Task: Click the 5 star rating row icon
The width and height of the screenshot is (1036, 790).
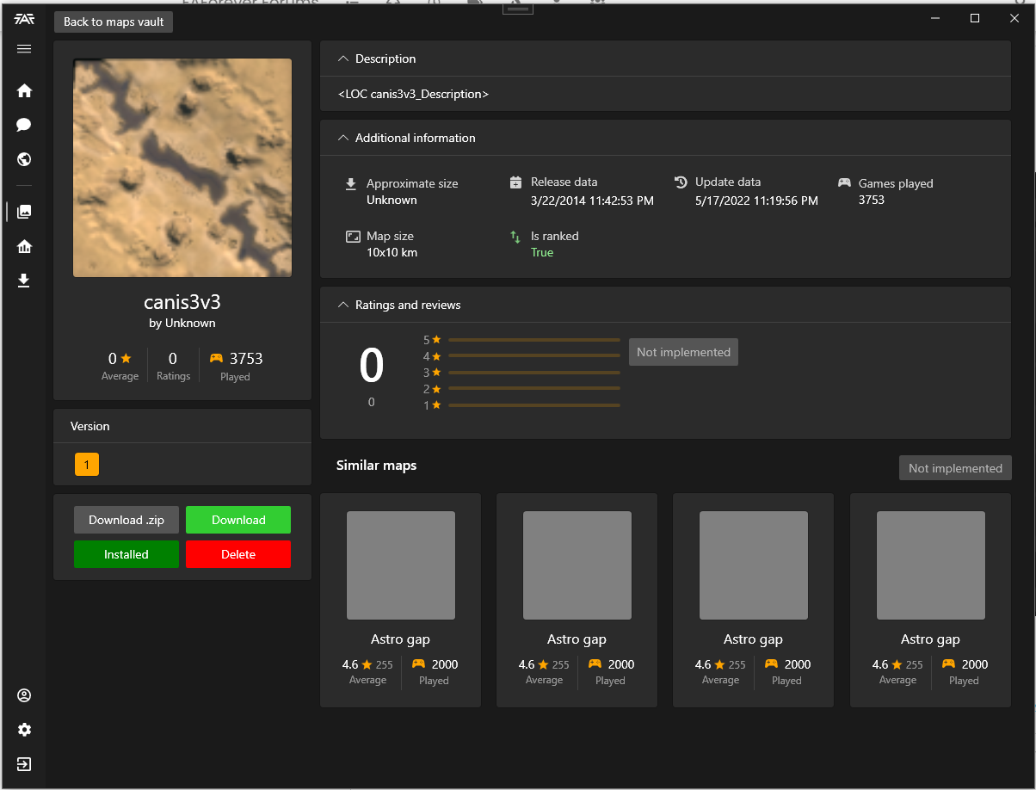Action: tap(436, 340)
